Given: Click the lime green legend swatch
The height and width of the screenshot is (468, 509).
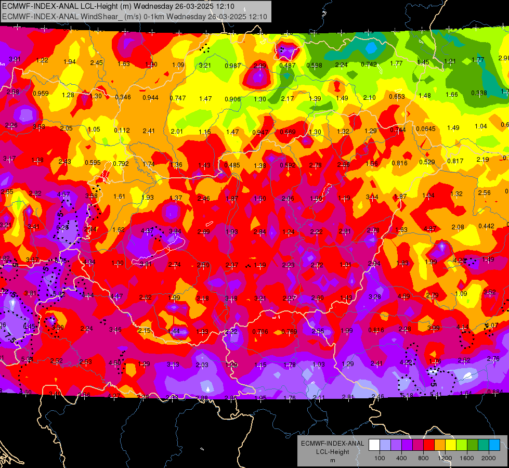Looking at the screenshot, I should tap(462, 445).
